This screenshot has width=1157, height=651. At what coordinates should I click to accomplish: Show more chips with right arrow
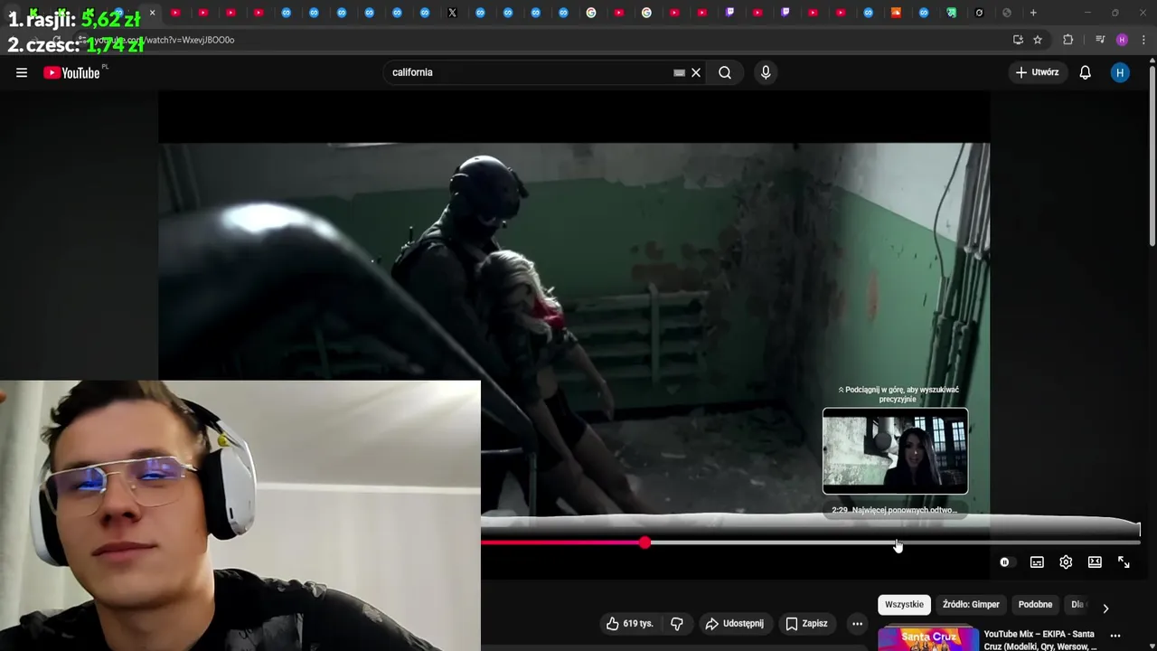1105,609
